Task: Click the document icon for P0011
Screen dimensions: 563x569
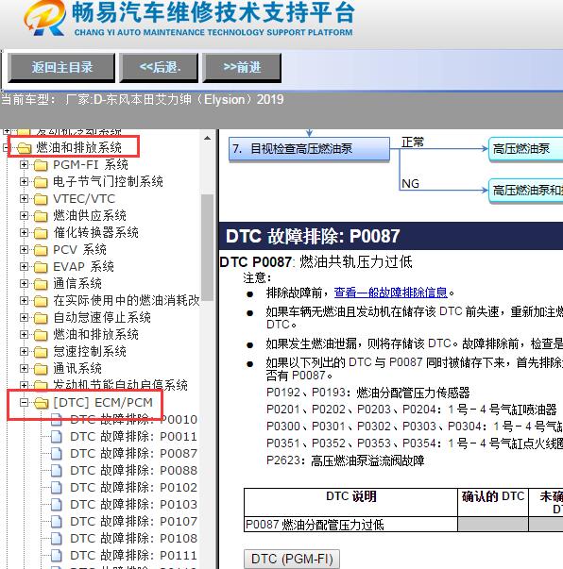Action: click(x=57, y=437)
